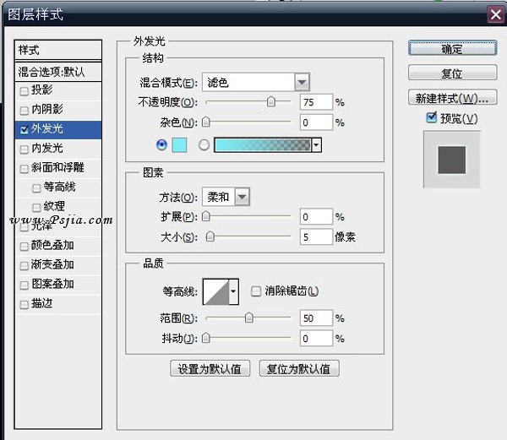Screen dimensions: 507x440
Task: Select the 投影 style row label
Action: (41, 90)
